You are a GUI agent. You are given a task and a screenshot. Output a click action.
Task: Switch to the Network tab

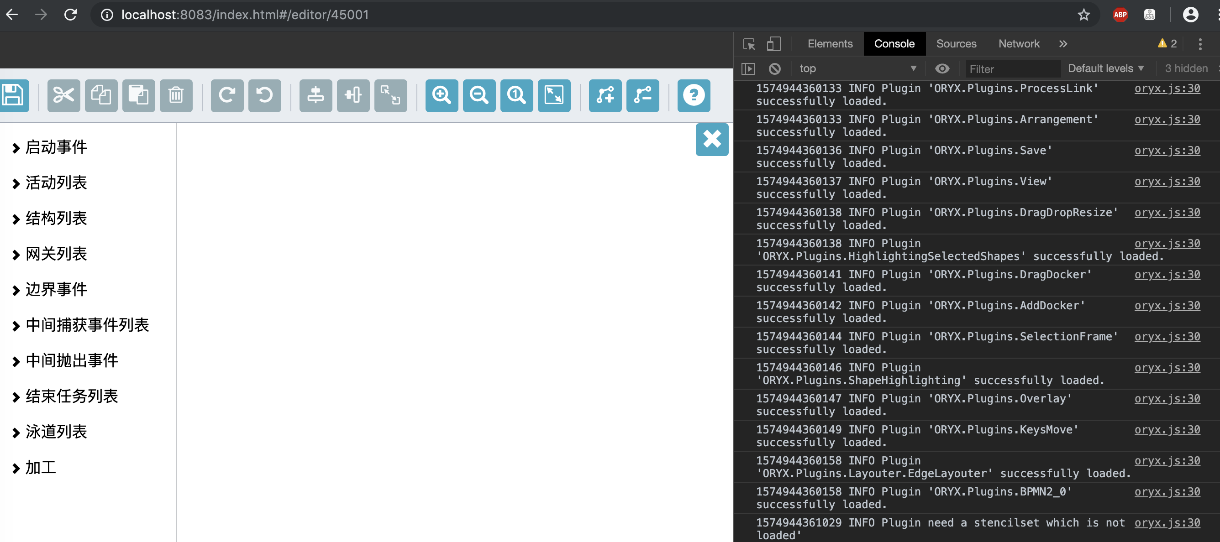[x=1019, y=44]
